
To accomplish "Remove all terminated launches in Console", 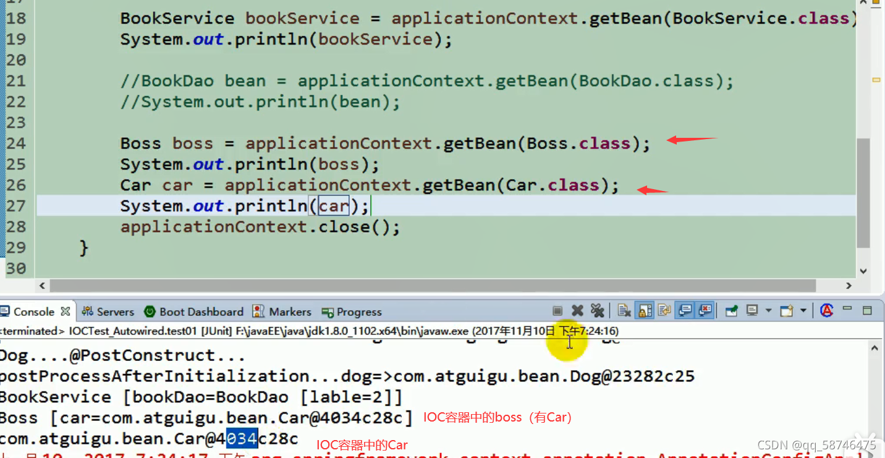I will pyautogui.click(x=597, y=311).
